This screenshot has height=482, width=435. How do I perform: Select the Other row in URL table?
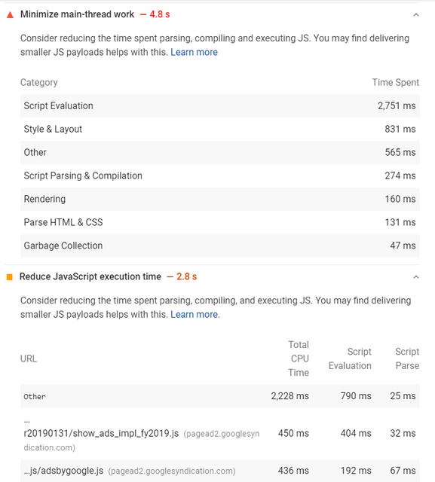220,396
